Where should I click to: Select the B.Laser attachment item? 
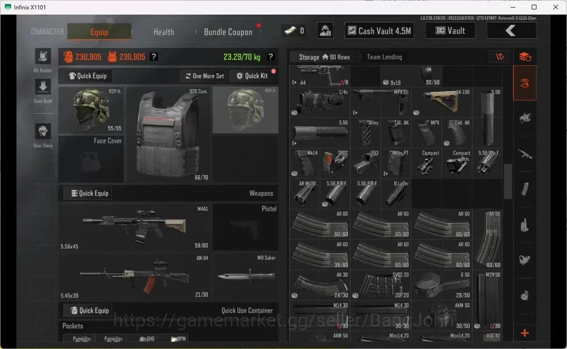point(396,193)
